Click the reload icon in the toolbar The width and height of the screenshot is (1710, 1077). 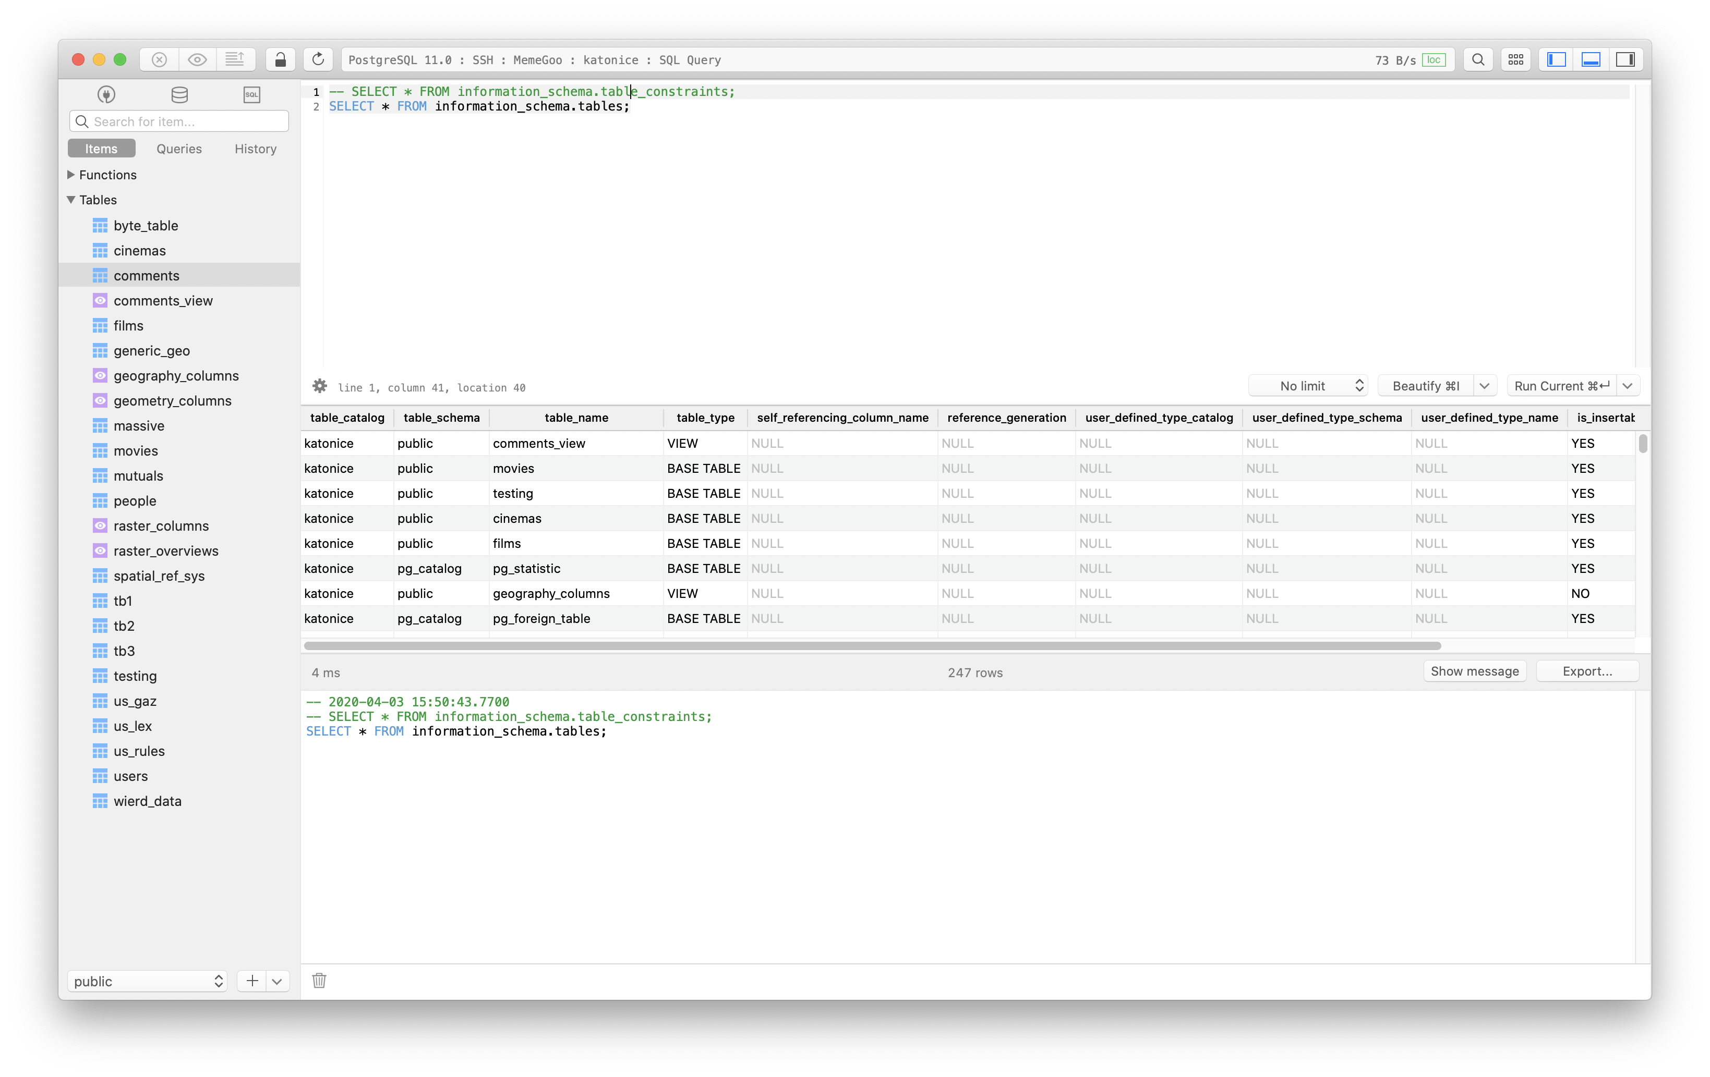point(317,59)
